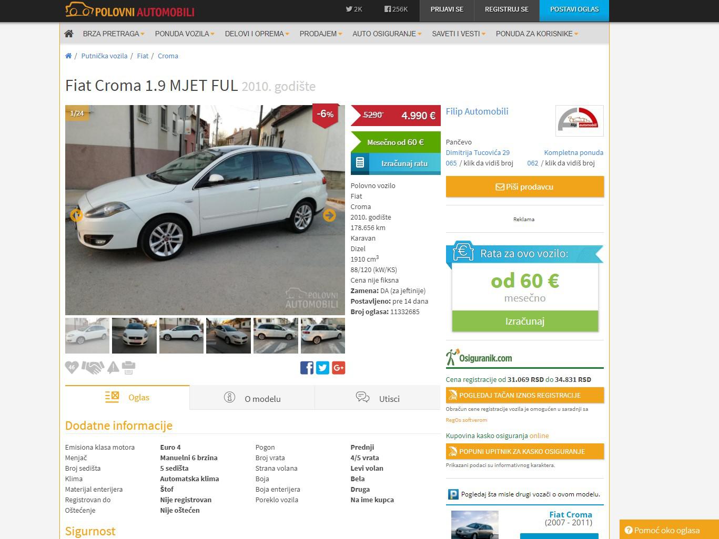Image resolution: width=719 pixels, height=539 pixels.
Task: Expand the PRODAJEM menu
Action: (321, 34)
